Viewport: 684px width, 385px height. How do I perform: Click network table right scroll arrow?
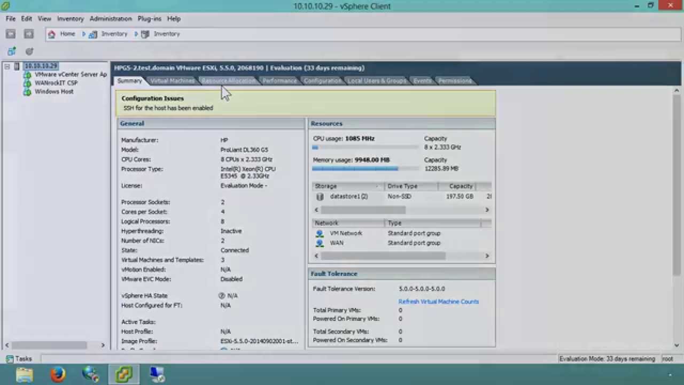[487, 256]
